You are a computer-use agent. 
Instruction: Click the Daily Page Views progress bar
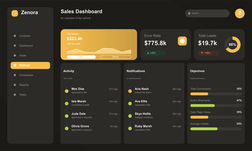pos(216,117)
